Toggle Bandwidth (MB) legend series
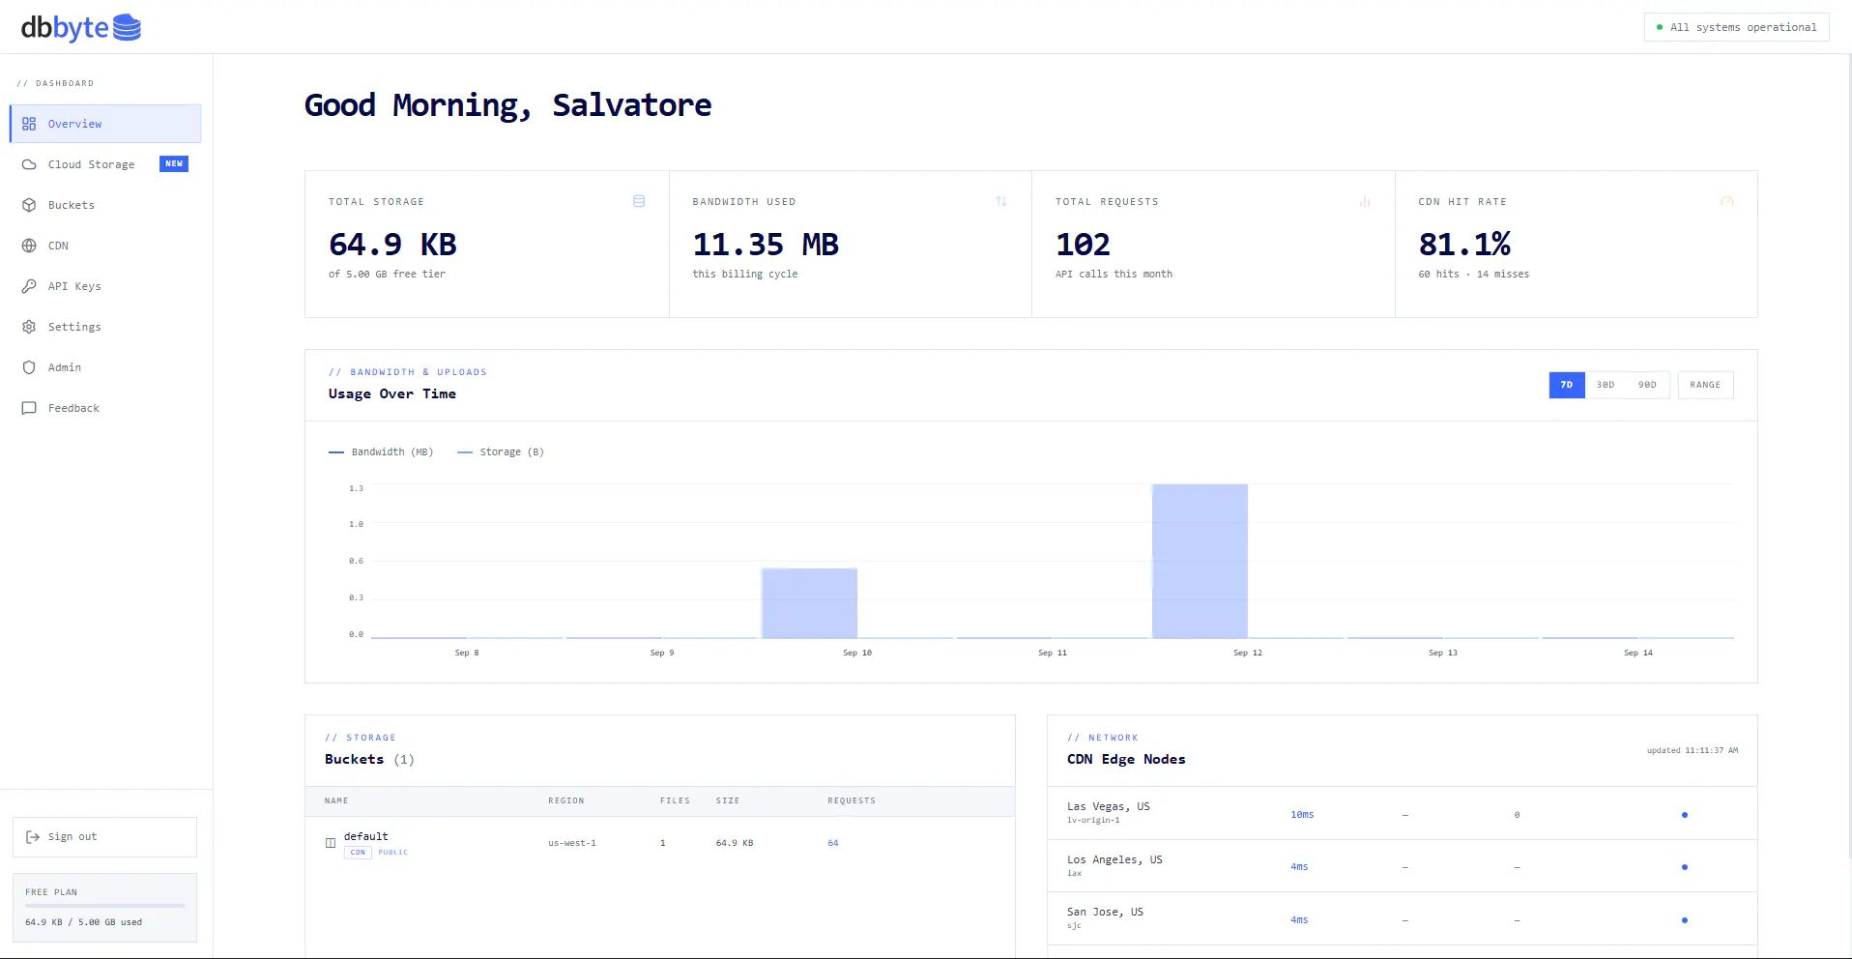 click(381, 451)
